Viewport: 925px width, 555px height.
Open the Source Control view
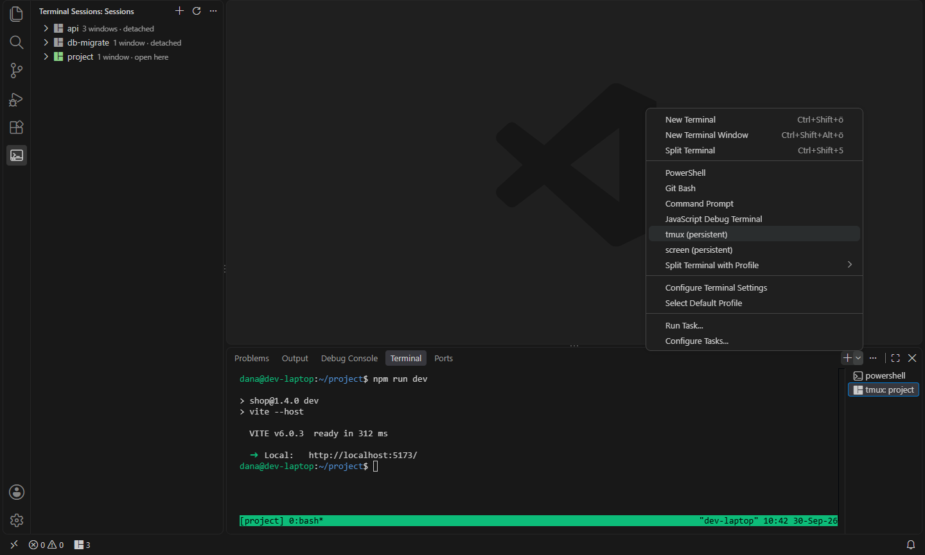(17, 71)
